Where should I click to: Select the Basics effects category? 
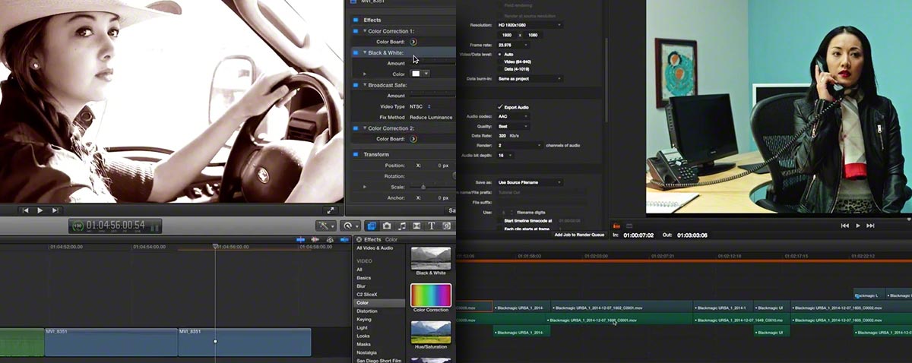[364, 278]
